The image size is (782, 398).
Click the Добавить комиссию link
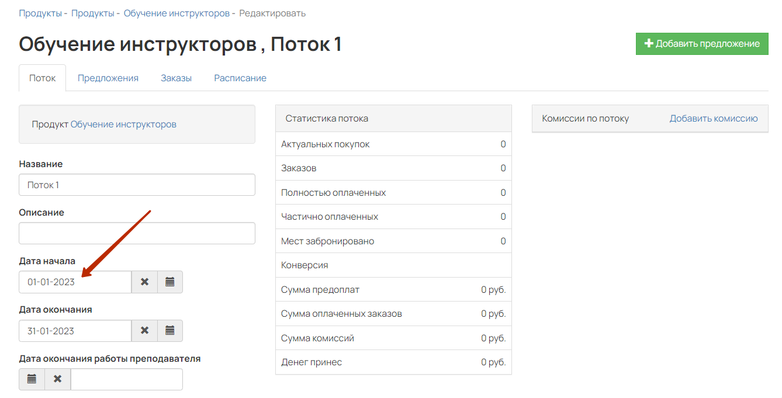713,119
